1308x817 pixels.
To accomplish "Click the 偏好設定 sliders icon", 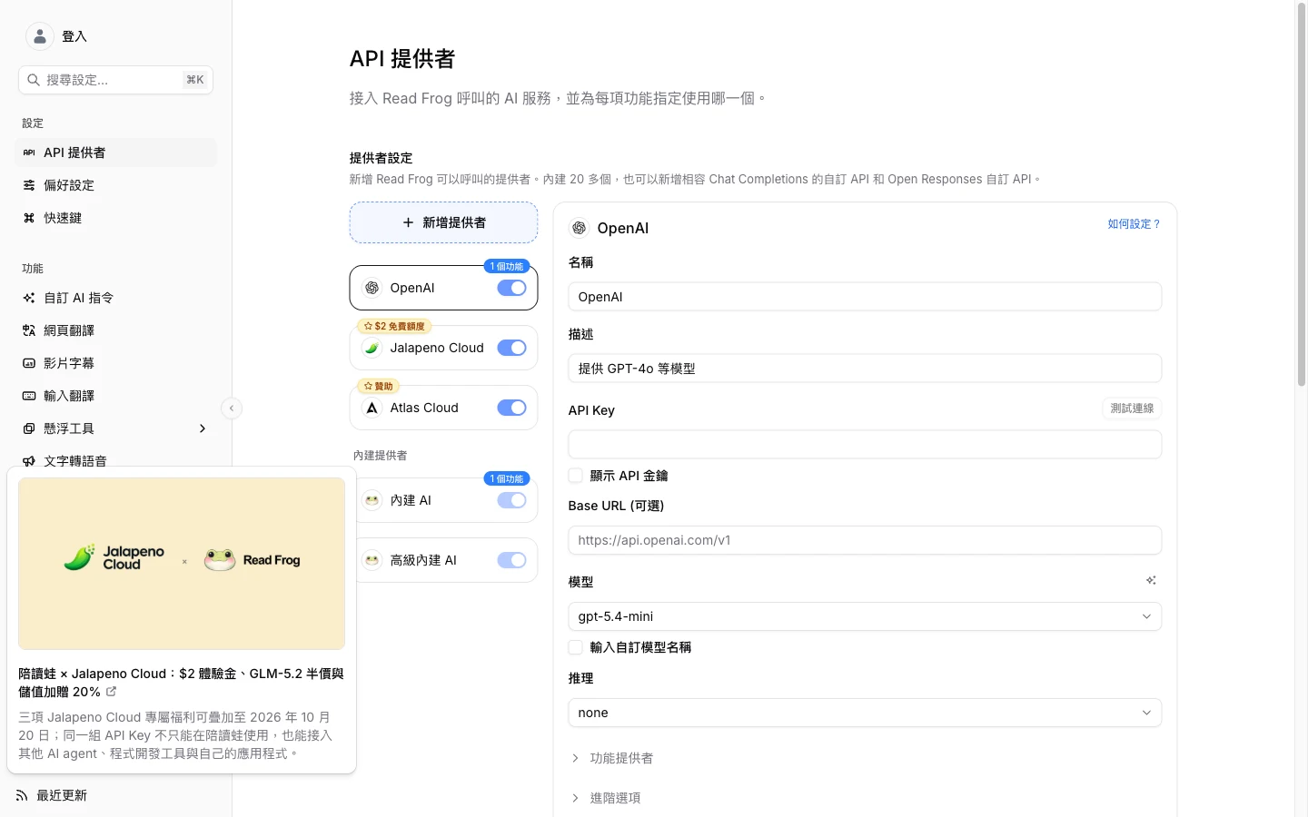I will coord(29,185).
